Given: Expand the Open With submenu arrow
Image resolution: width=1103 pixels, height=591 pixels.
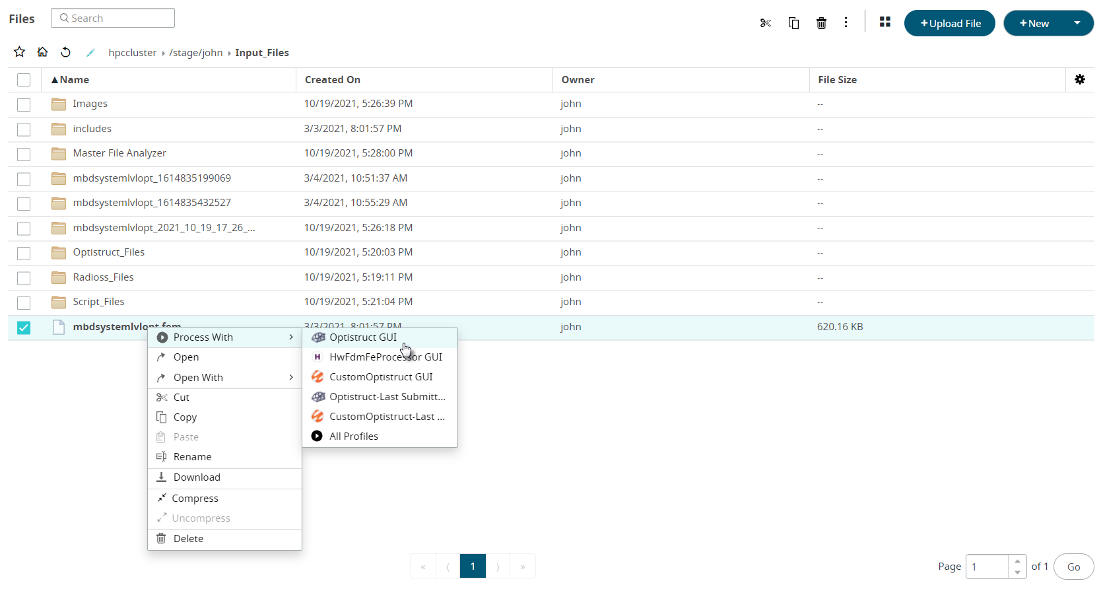Looking at the screenshot, I should pos(291,377).
